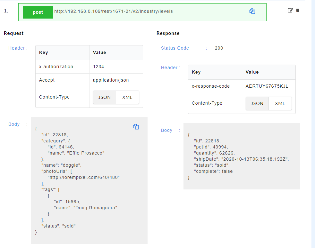Image resolution: width=315 pixels, height=248 pixels.
Task: Click the response Header label
Action: click(x=169, y=68)
